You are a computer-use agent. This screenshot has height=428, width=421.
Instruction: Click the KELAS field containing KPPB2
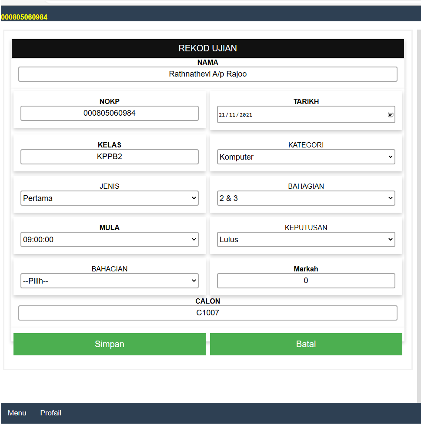pos(109,157)
